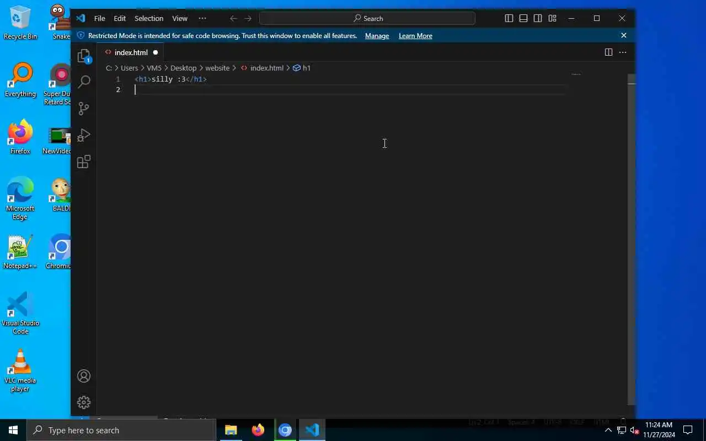Open Recycle Bin on the desktop

pyautogui.click(x=20, y=23)
